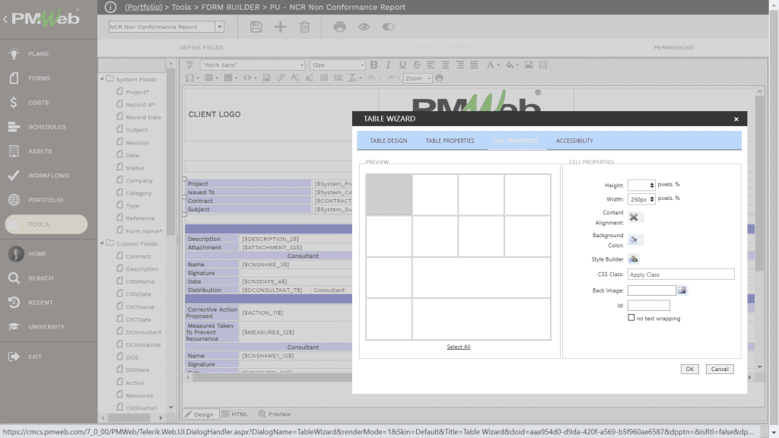Screen dimensions: 779x438
Task: Open Workflows in the sidebar
Action: click(49, 176)
